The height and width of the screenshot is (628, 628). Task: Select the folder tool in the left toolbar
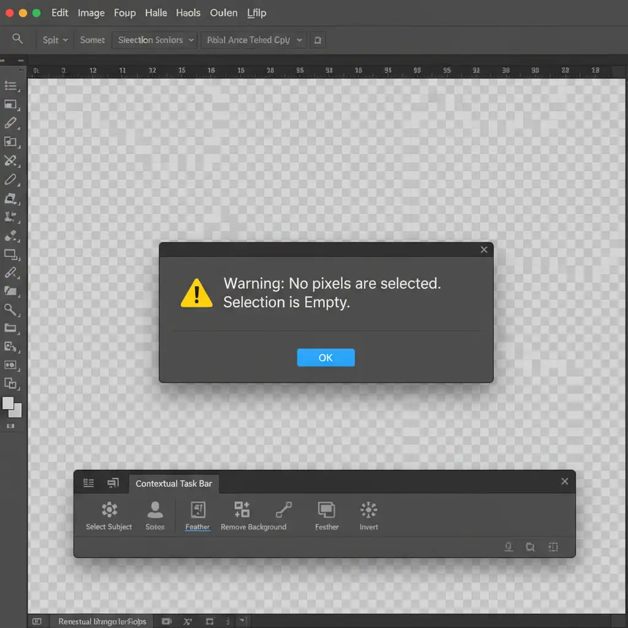click(10, 291)
